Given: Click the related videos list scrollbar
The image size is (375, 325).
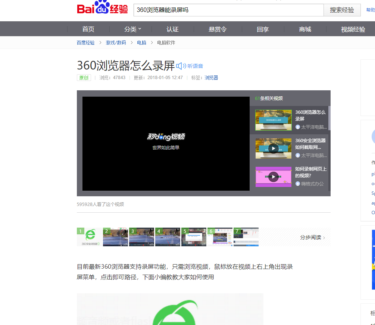Looking at the screenshot, I should (x=329, y=118).
